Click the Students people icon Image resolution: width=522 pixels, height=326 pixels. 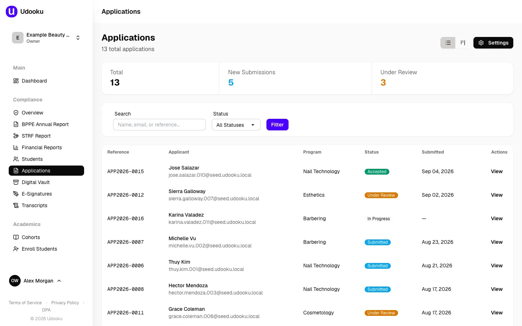tap(16, 159)
